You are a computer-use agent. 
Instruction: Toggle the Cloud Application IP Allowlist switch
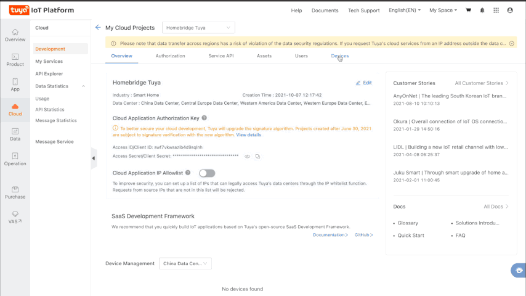[x=207, y=173]
